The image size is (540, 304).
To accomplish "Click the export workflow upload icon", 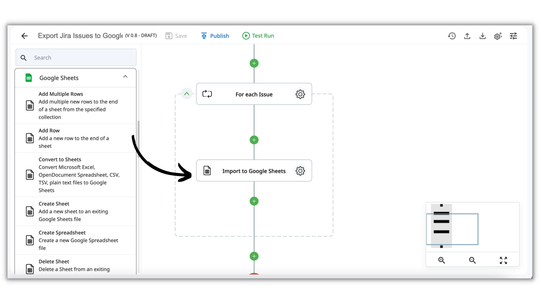I will (467, 36).
